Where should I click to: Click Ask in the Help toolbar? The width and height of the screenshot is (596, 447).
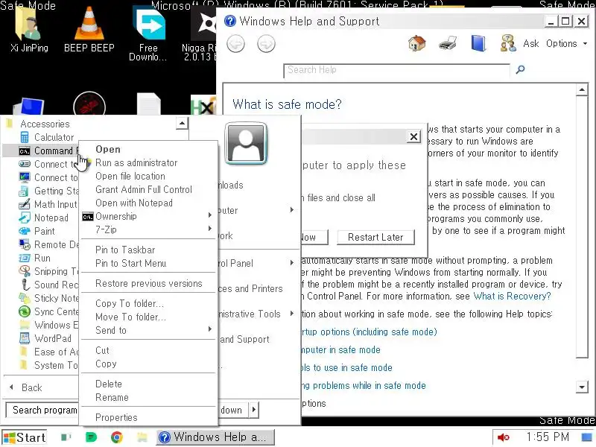click(x=531, y=44)
